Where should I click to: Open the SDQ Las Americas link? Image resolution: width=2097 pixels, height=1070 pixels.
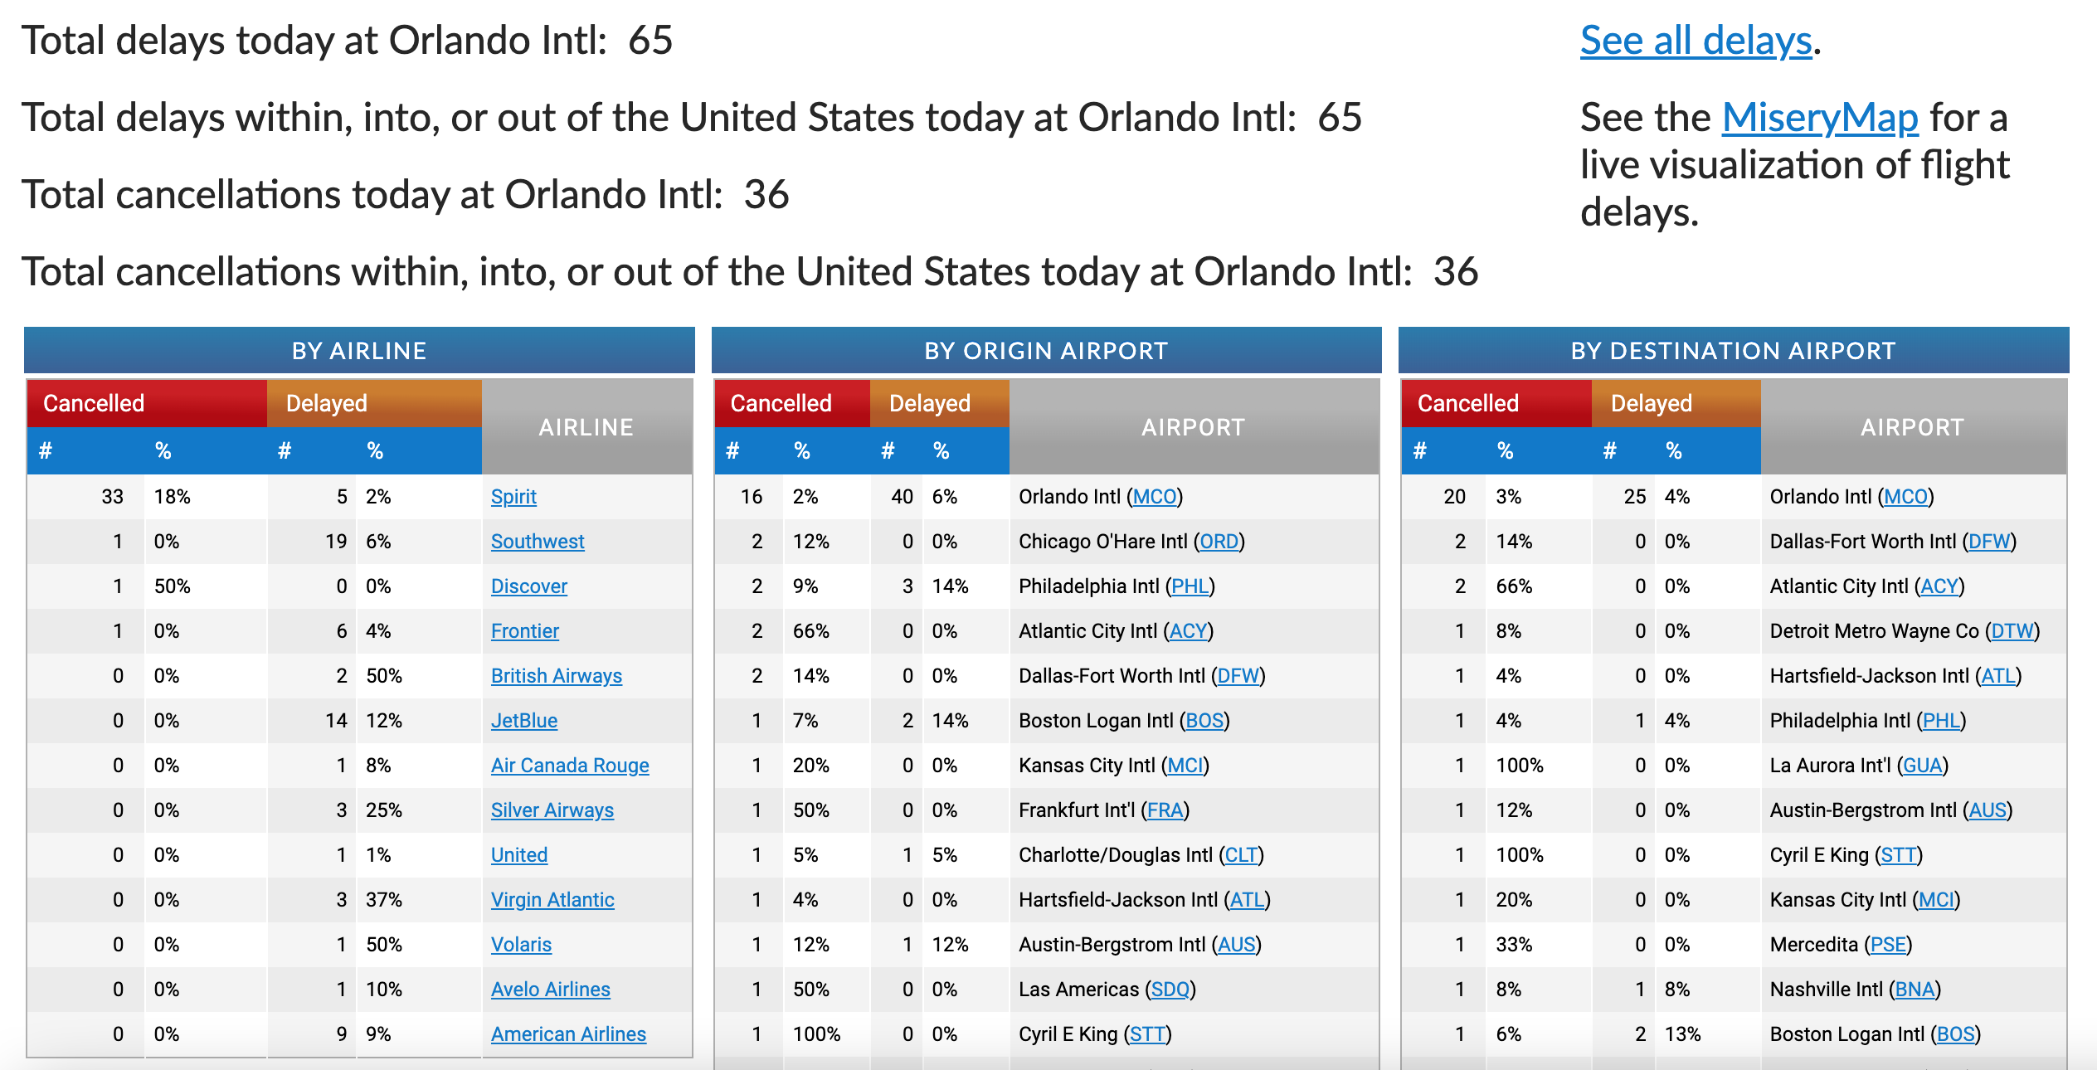(1170, 990)
